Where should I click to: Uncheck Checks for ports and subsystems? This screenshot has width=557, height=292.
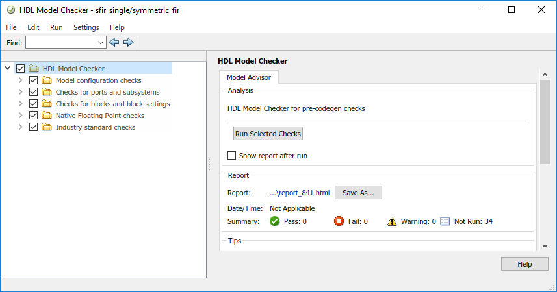tap(34, 92)
